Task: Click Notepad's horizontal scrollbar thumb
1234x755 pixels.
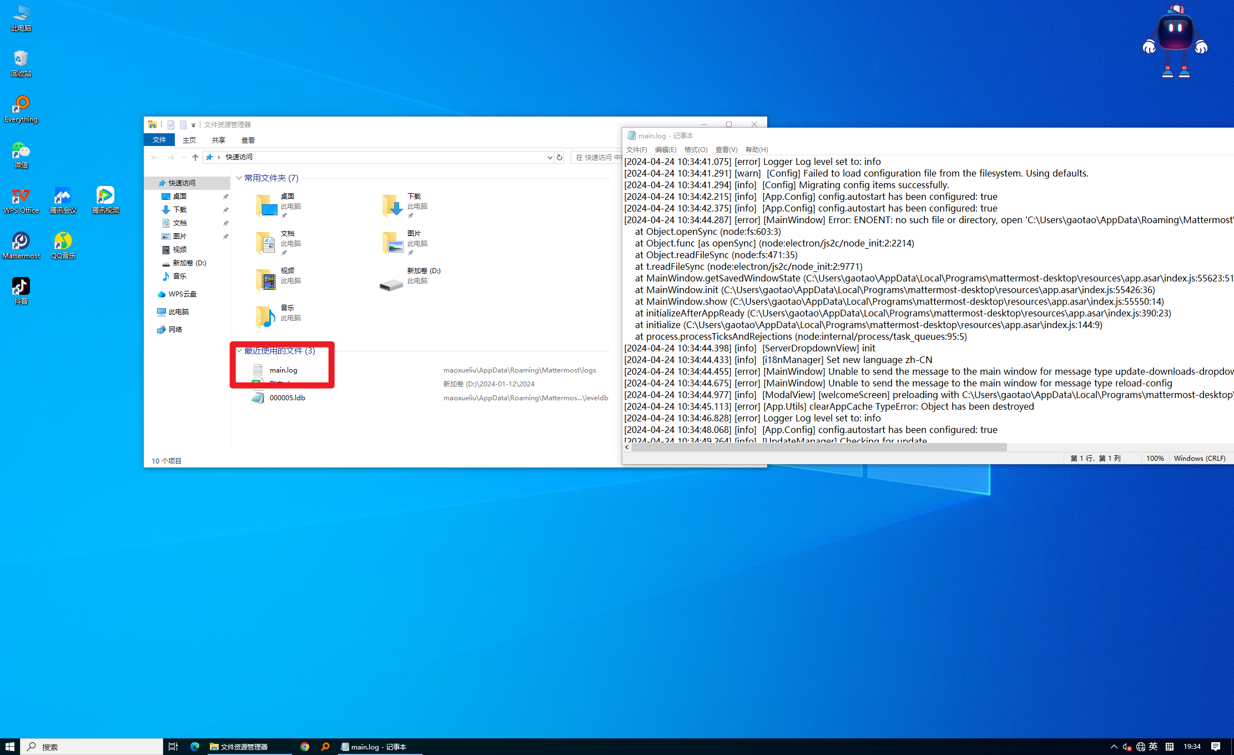Action: tap(819, 447)
